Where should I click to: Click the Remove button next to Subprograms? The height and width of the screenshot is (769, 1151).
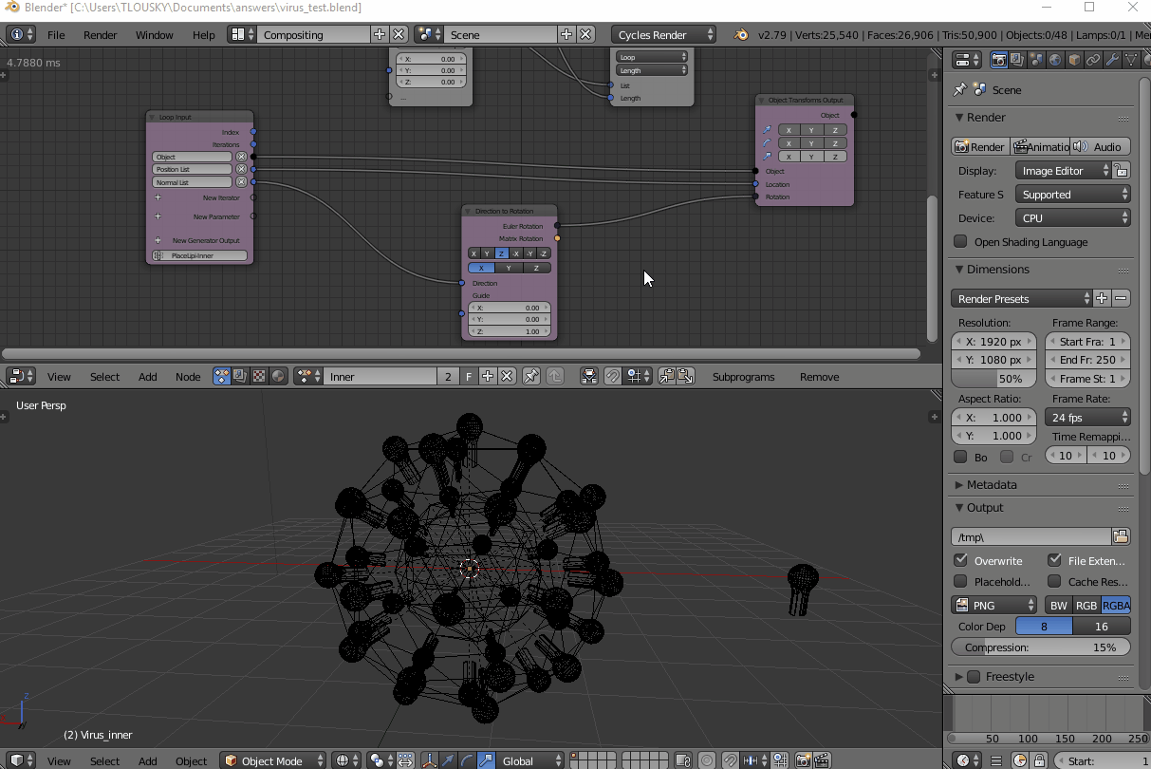(x=818, y=377)
